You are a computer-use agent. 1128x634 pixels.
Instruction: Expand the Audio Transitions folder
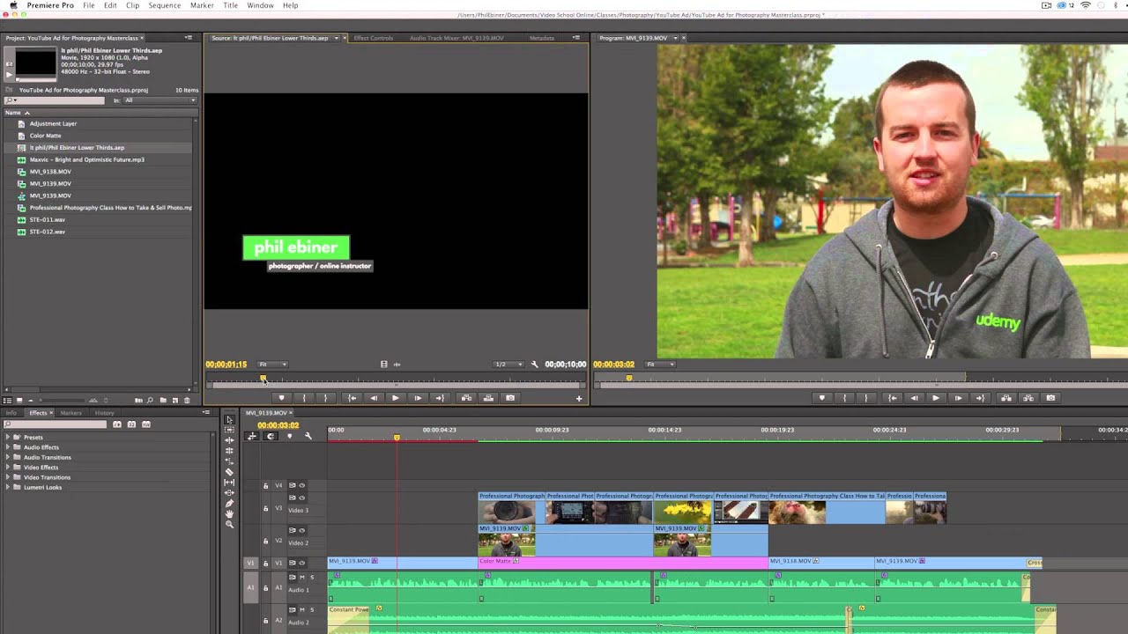click(8, 457)
